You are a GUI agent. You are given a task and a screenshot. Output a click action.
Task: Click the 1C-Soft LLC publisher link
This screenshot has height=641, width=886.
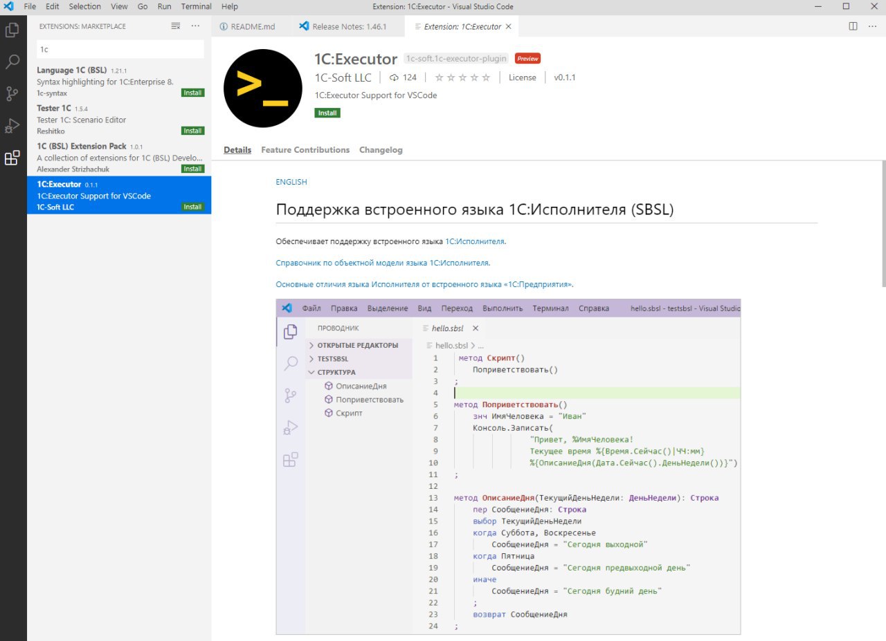click(343, 77)
